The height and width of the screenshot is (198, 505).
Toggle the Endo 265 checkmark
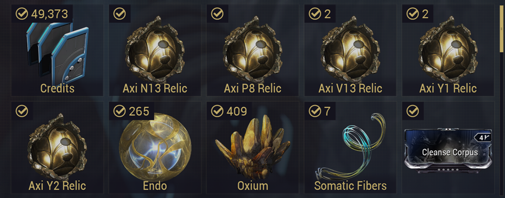point(119,111)
